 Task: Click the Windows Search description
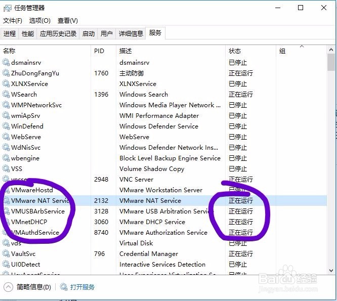144,94
